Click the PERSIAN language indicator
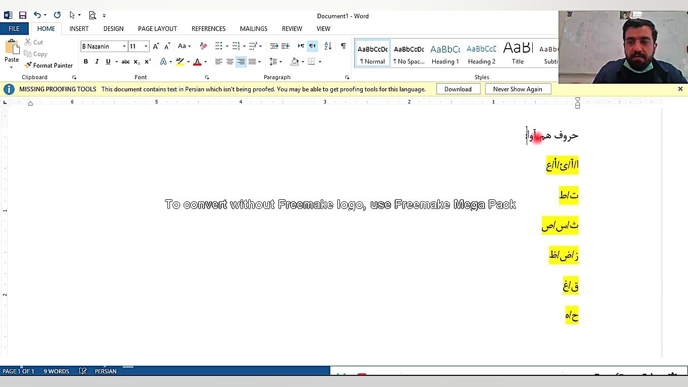 (x=106, y=371)
